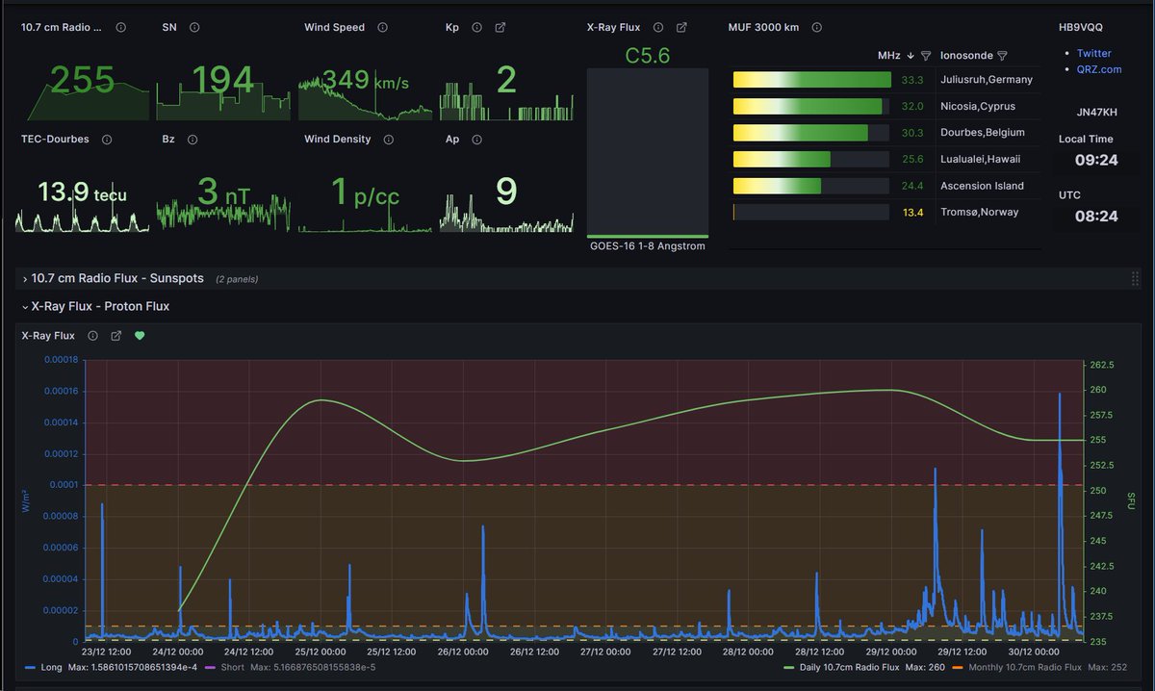The width and height of the screenshot is (1155, 691).
Task: Open the Ionosonde column filter icon
Action: [x=1002, y=56]
